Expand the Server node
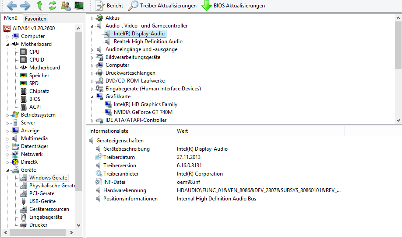This screenshot has width=402, height=238. [7, 123]
